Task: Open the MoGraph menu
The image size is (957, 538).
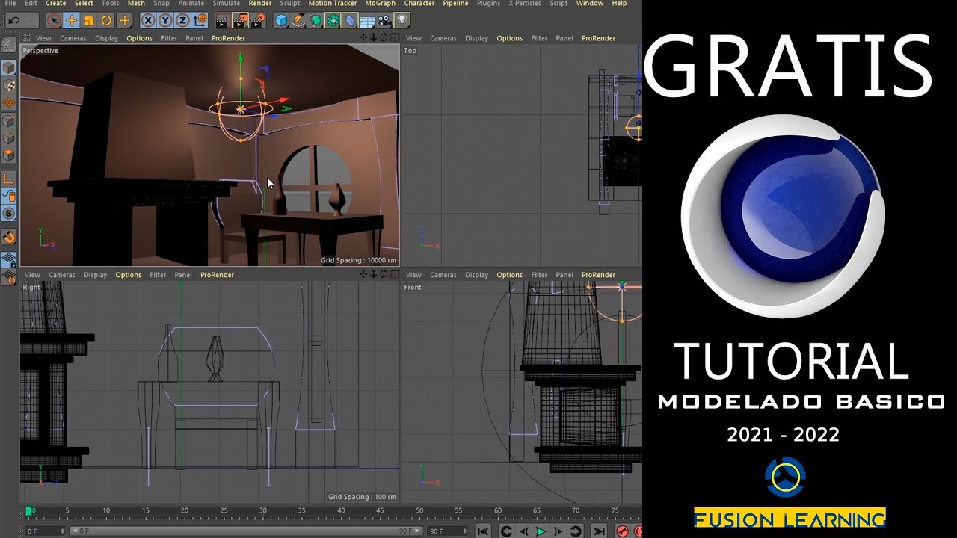Action: (x=381, y=4)
